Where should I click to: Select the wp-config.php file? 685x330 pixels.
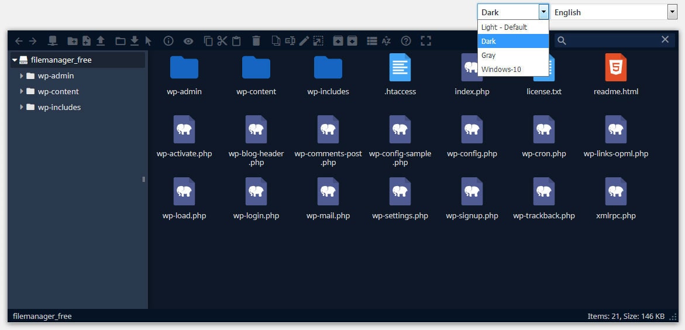click(471, 137)
